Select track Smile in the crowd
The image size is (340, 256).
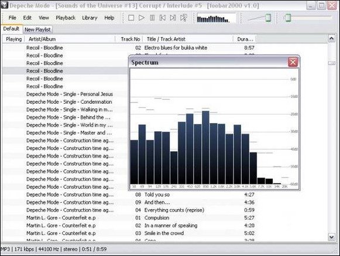164,233
